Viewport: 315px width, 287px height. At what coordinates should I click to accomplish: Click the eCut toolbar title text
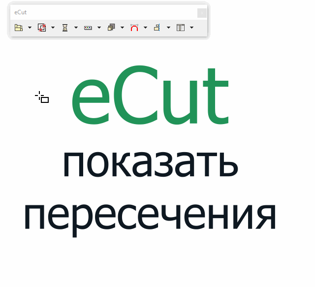point(21,12)
